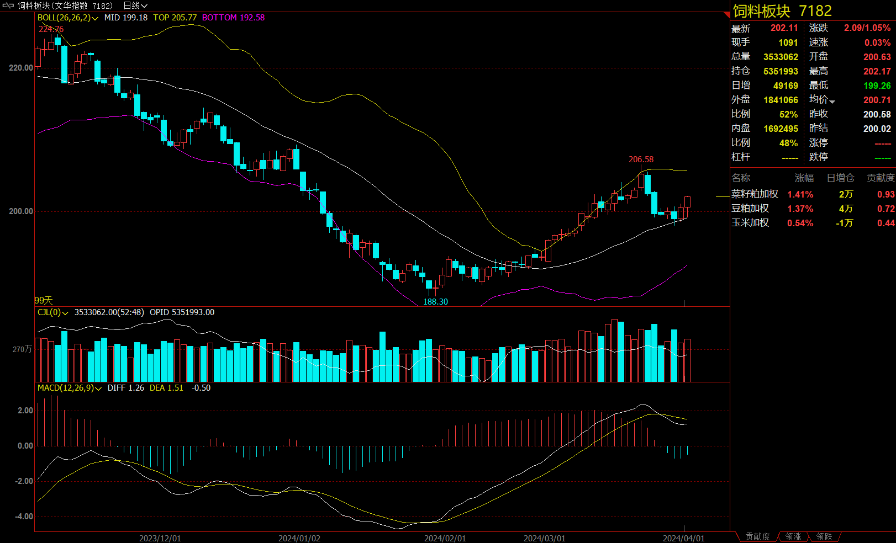Screen dimensions: 896x543
Task: Click the BOLL TOP 205.77 readout
Action: (175, 18)
